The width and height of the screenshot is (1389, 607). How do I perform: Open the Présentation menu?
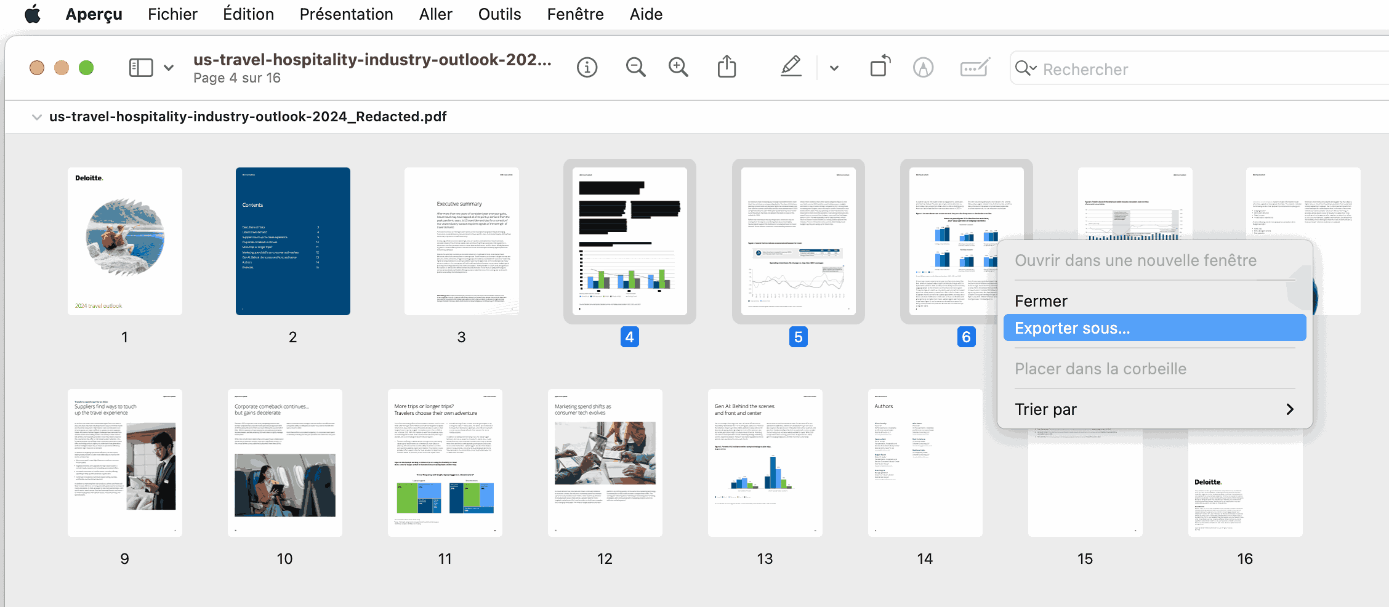pyautogui.click(x=346, y=14)
